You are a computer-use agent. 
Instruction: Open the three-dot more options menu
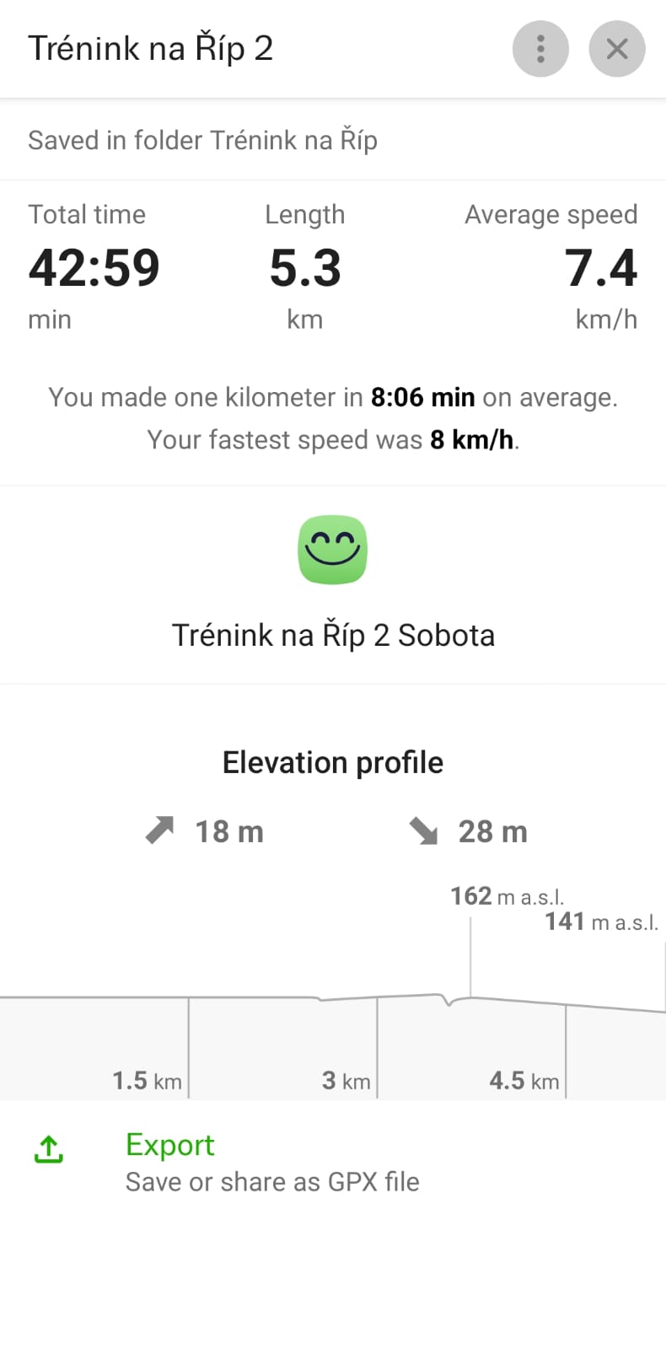(540, 49)
